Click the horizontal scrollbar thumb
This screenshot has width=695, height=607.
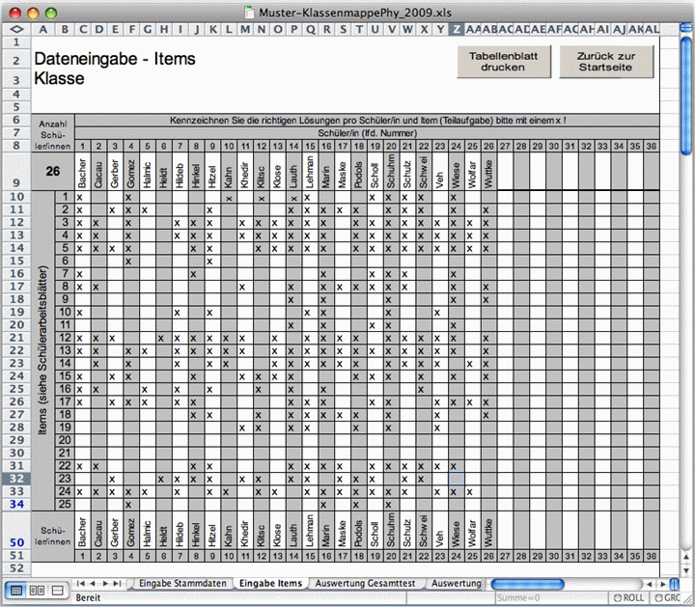tap(527, 584)
